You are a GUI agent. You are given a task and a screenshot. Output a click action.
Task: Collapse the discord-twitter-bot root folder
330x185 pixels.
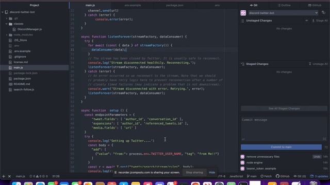[3, 12]
